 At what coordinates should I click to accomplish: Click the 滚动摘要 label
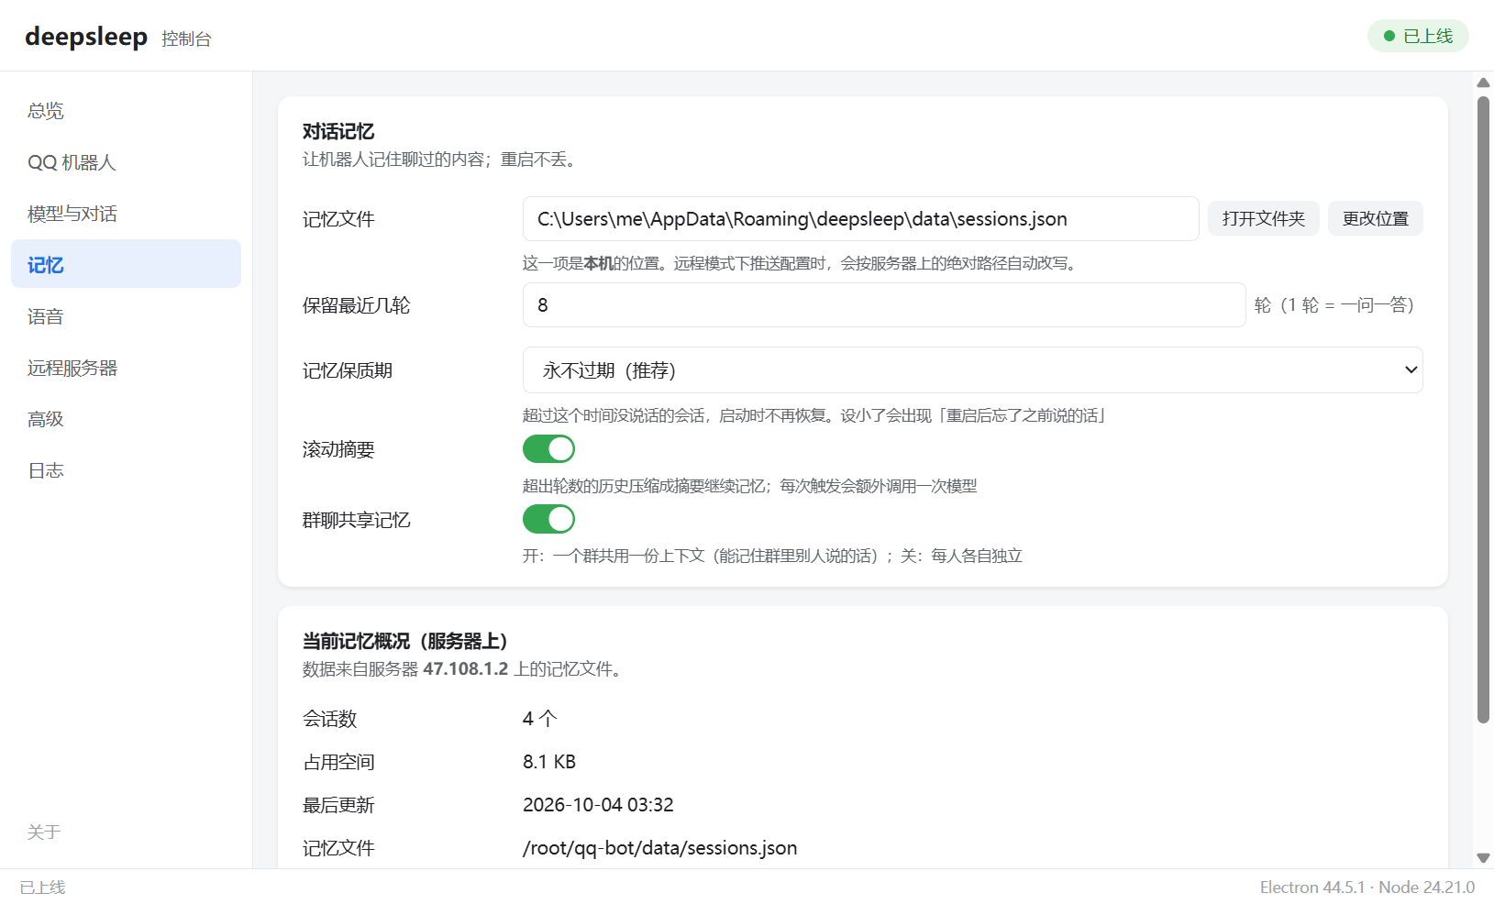coord(338,449)
